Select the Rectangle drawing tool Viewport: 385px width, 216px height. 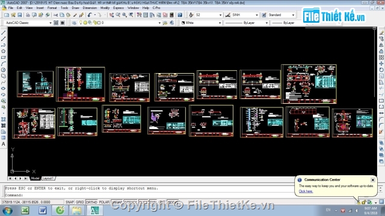pyautogui.click(x=4, y=58)
